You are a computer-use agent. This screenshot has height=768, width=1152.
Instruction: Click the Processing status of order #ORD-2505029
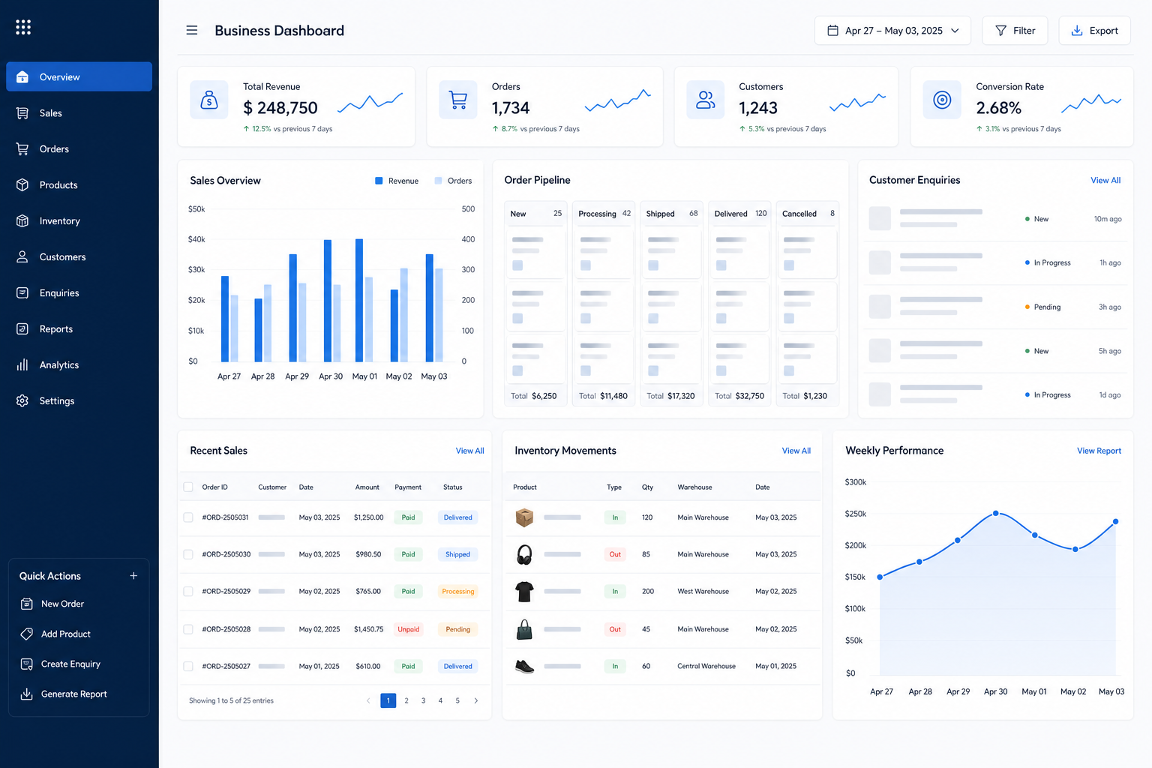(457, 592)
